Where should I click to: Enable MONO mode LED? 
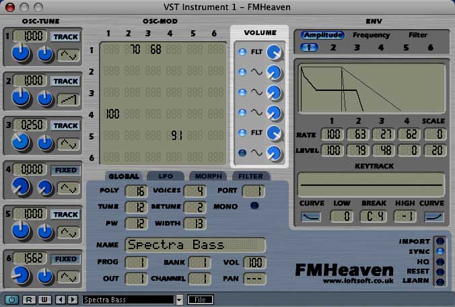[254, 206]
